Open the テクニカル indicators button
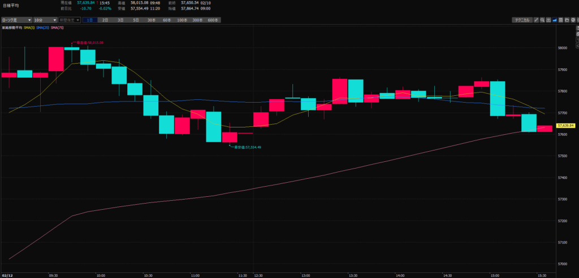 (521, 20)
